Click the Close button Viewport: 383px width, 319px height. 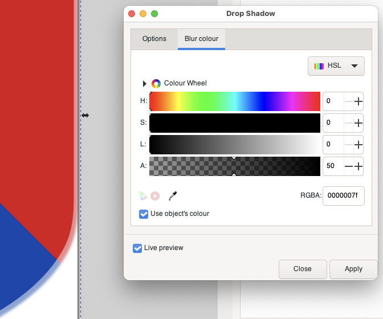point(303,269)
